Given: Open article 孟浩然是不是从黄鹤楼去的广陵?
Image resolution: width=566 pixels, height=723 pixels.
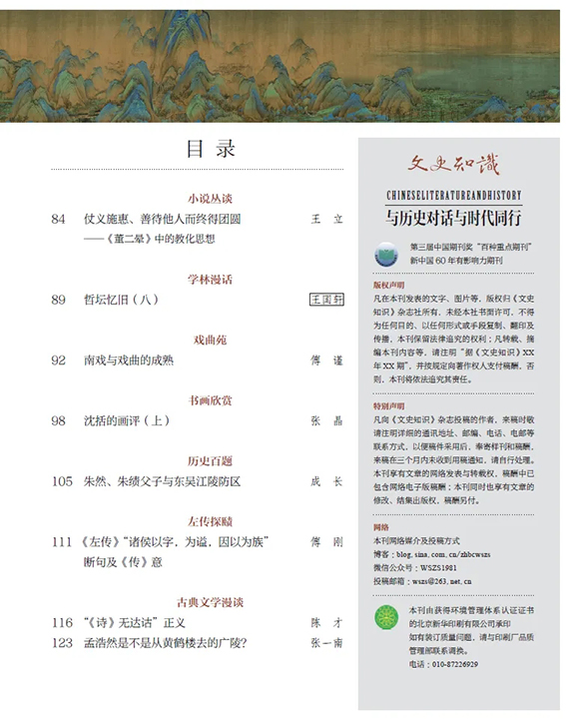Looking at the screenshot, I should (x=166, y=643).
